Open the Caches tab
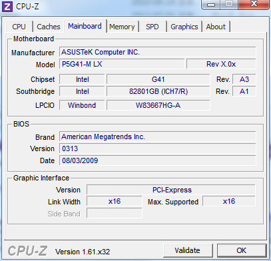271x261 pixels. (49, 27)
